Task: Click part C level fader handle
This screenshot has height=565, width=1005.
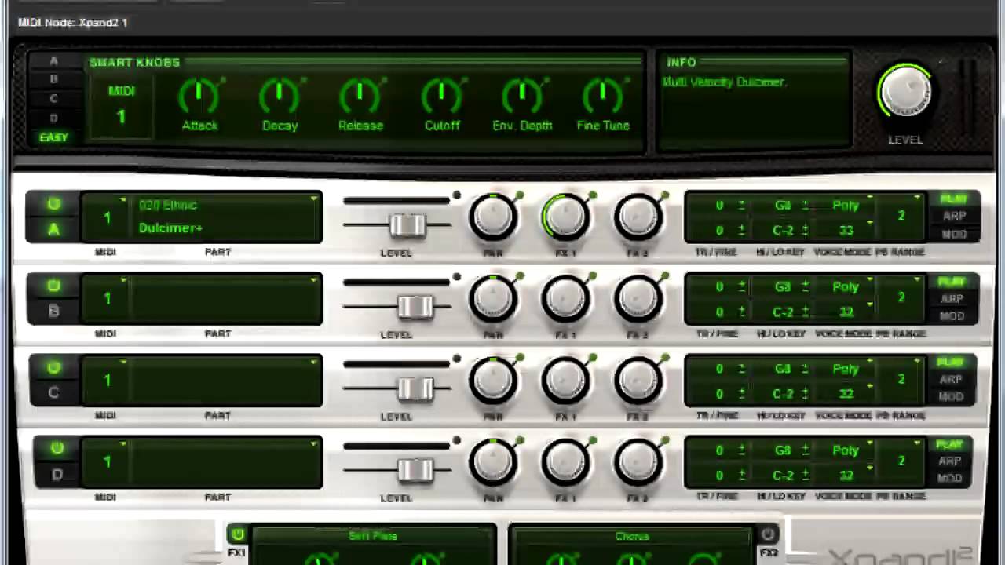Action: 415,388
